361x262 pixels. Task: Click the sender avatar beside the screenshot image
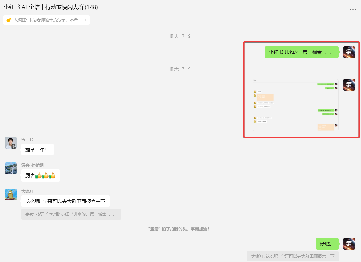(349, 85)
